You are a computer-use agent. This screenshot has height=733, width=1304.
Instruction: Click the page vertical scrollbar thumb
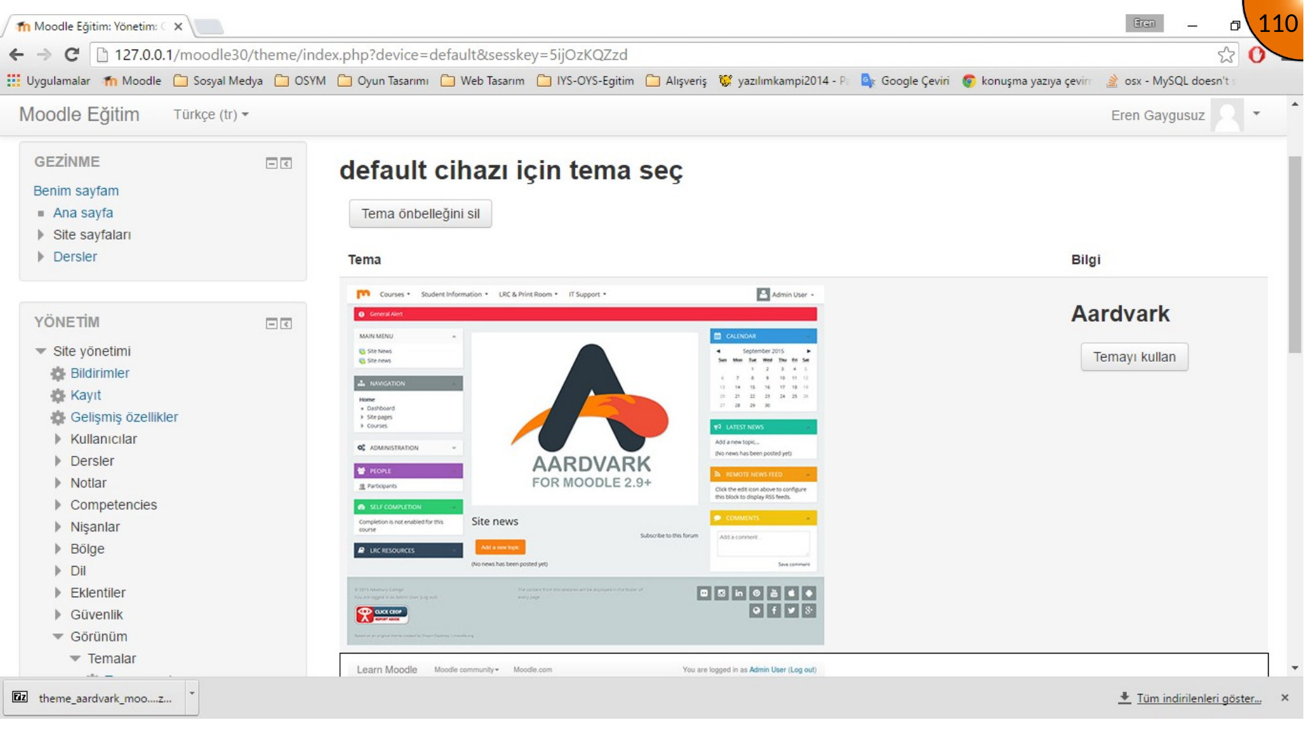click(1294, 255)
